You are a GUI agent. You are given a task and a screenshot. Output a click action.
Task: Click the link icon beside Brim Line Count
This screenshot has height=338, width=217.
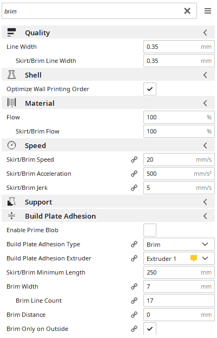tap(134, 301)
